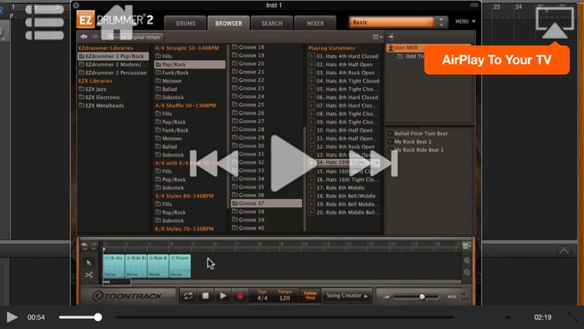Select My Rock Ride Beat 1
The width and height of the screenshot is (584, 329).
(419, 150)
